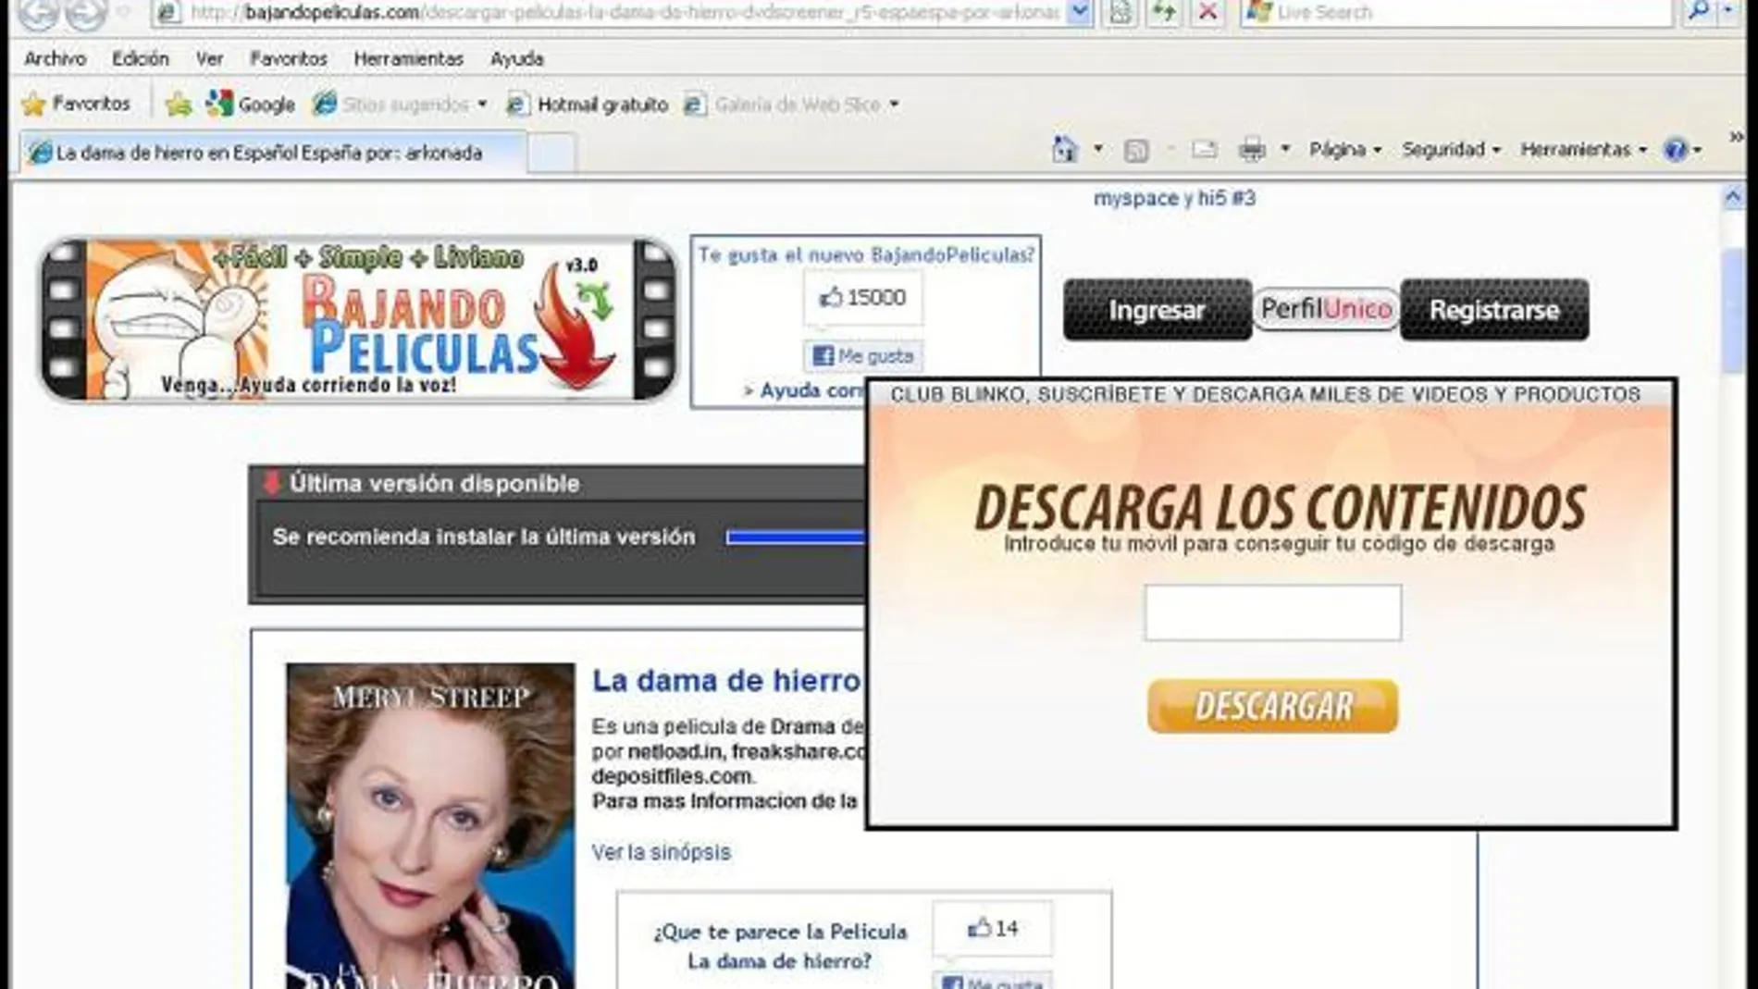Click the browser Back arrow button
The width and height of the screenshot is (1758, 989).
(x=38, y=12)
